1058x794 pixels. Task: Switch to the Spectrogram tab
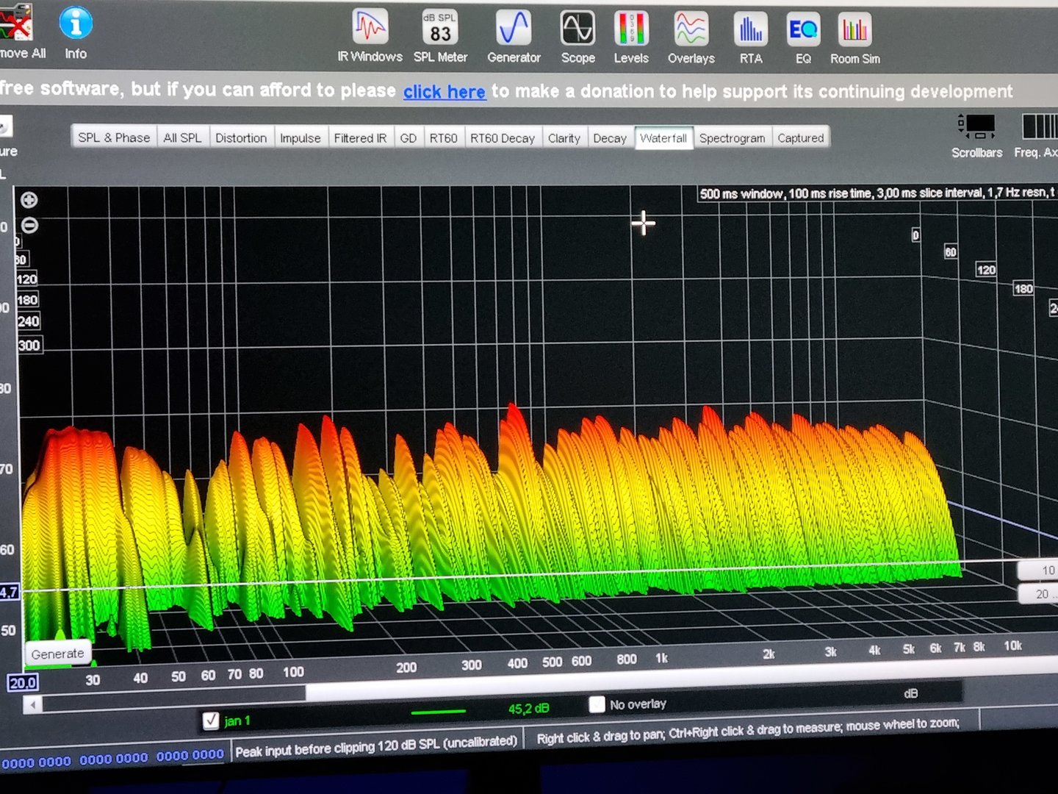coord(732,138)
